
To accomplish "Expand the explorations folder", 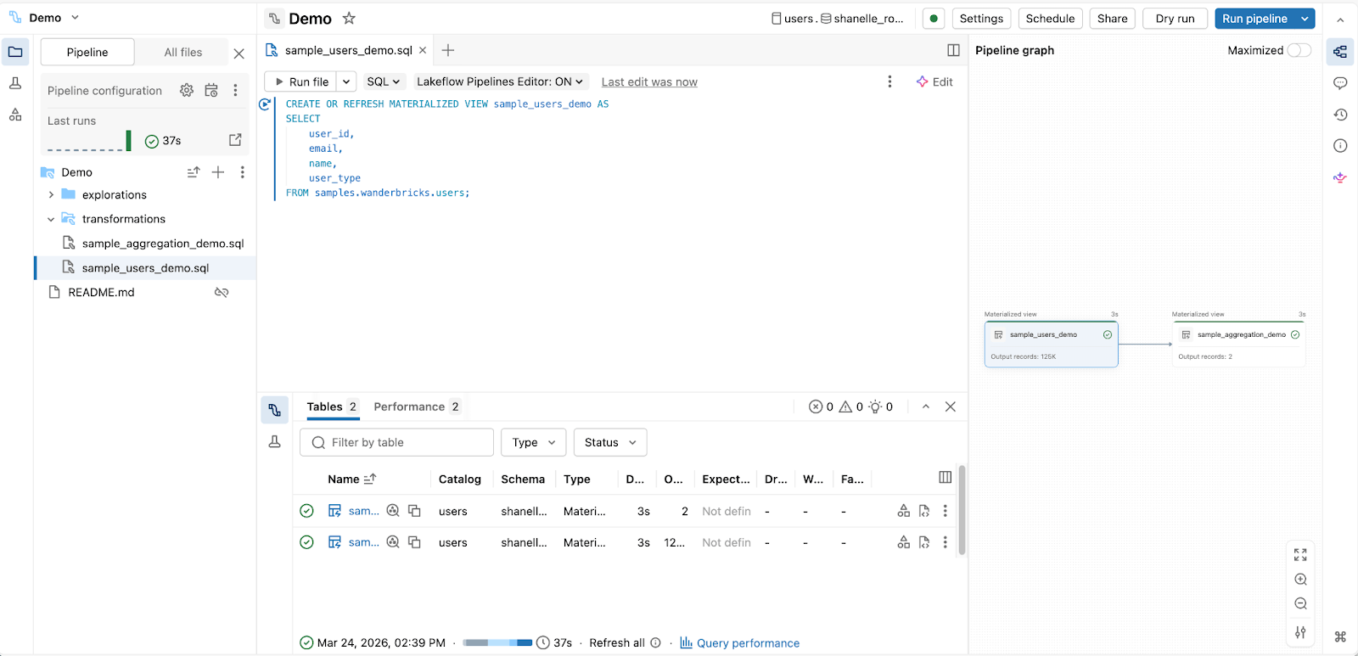I will tap(51, 195).
